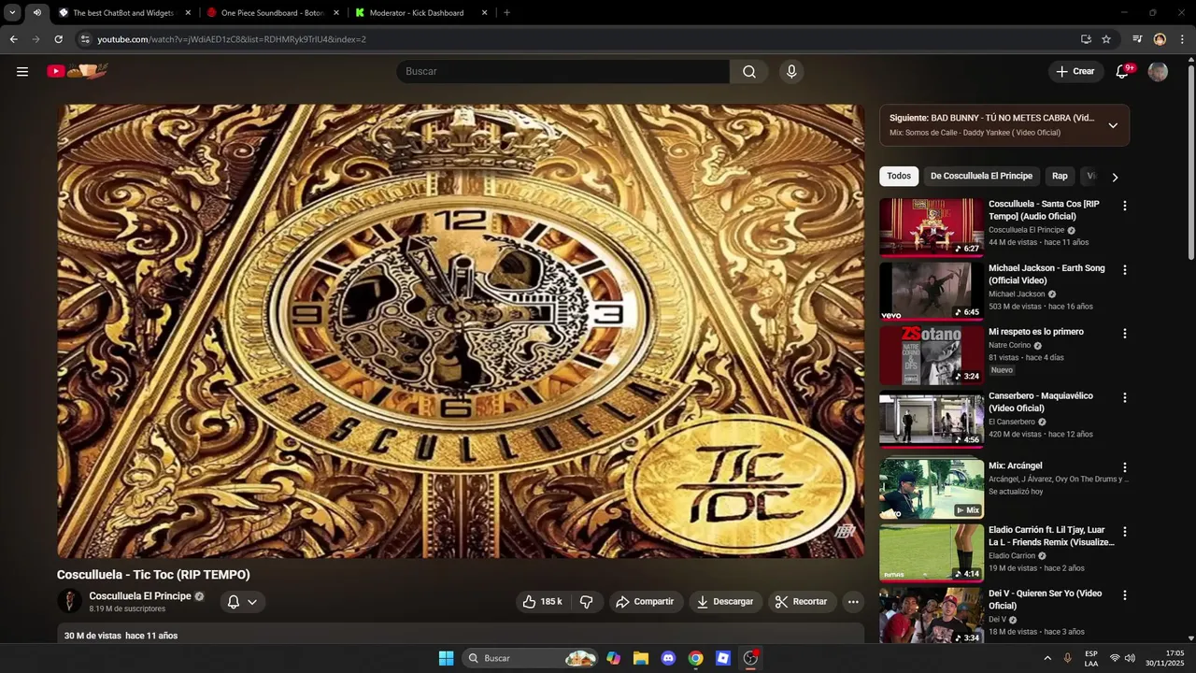Open the taskbar volume control
The image size is (1196, 673).
coord(1130,658)
